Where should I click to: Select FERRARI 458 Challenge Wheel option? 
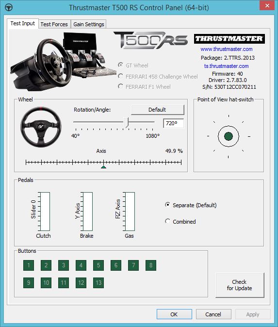158,77
